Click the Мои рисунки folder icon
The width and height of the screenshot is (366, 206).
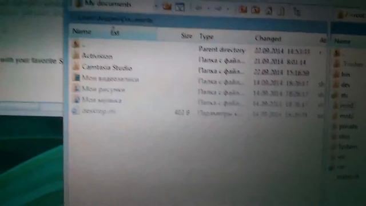point(76,88)
